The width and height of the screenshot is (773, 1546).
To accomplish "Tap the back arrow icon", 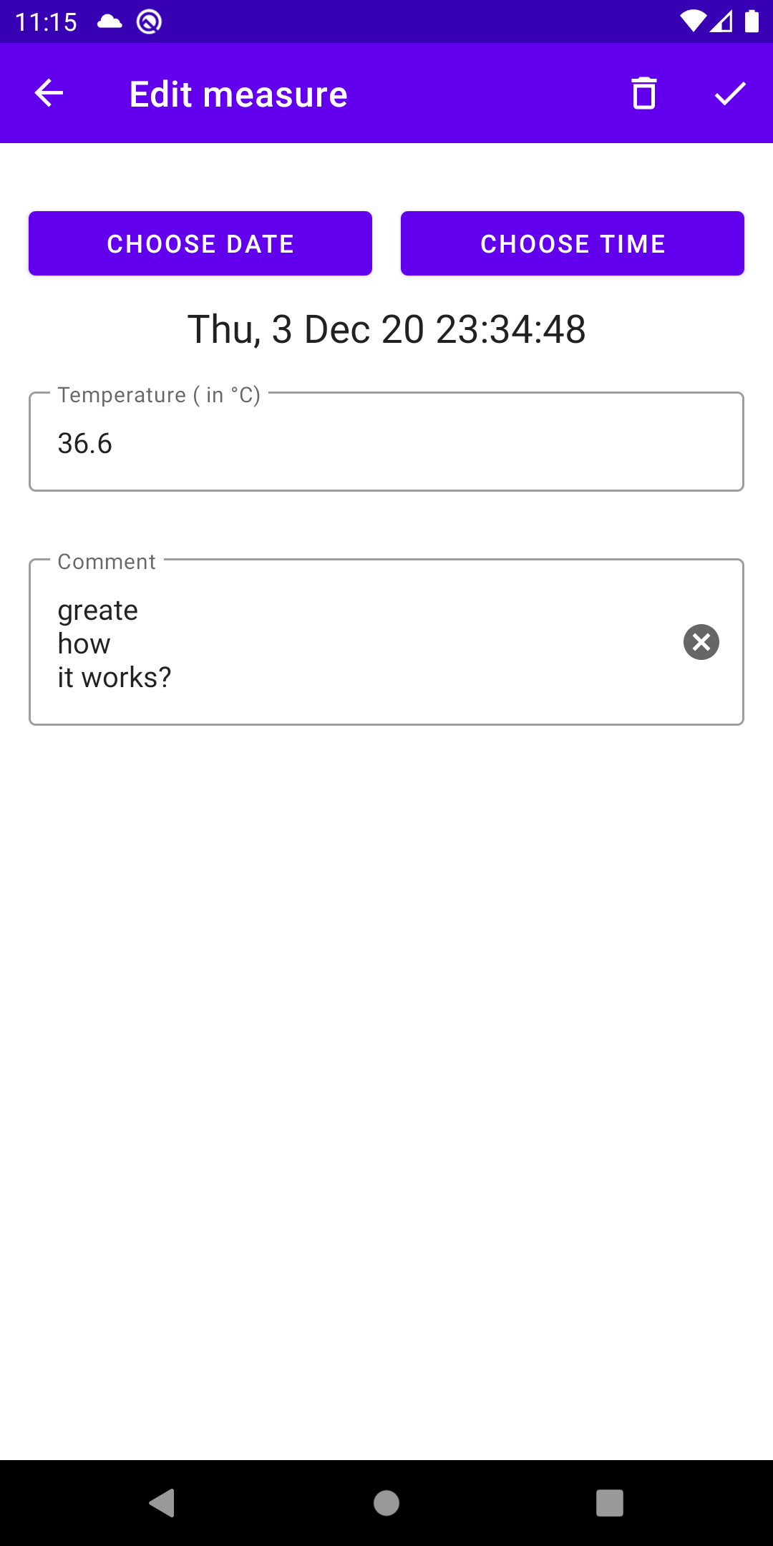I will [49, 94].
